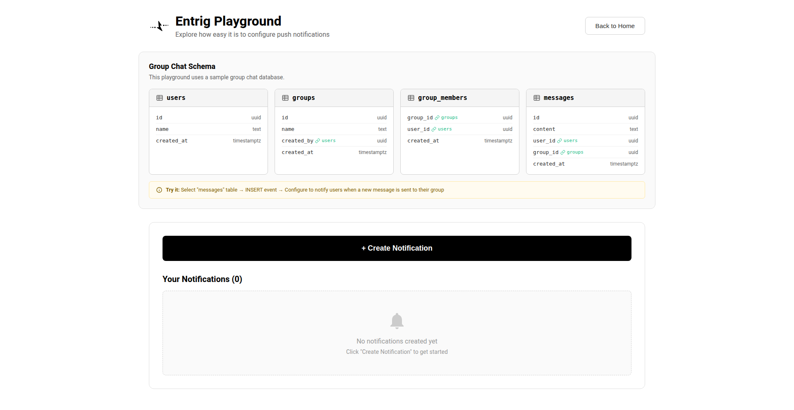Follow groups reference on messages group_id

575,152
